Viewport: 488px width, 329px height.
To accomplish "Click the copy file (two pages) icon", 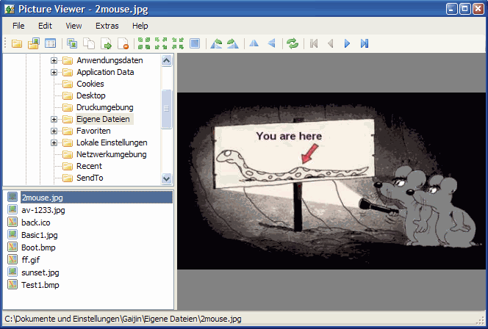I will point(89,43).
